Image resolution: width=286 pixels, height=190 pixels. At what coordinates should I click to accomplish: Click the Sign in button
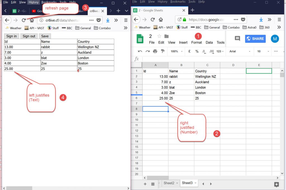point(11,36)
